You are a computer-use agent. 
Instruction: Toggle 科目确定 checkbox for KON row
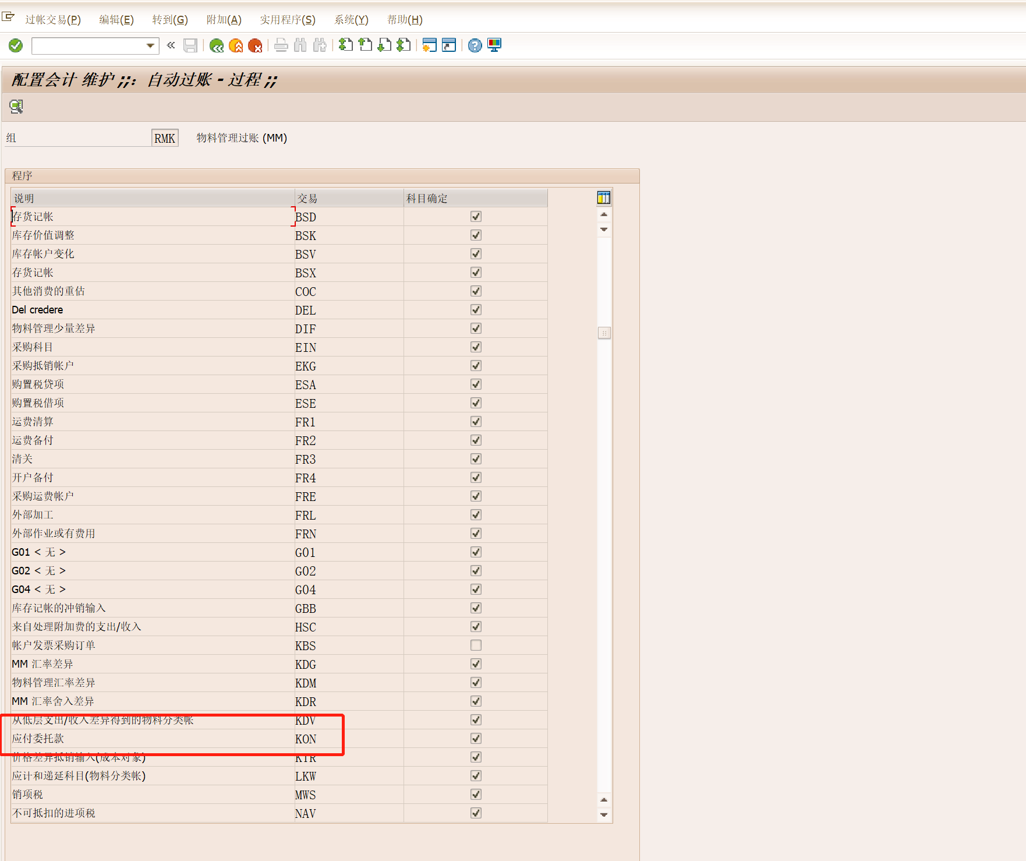pos(476,739)
